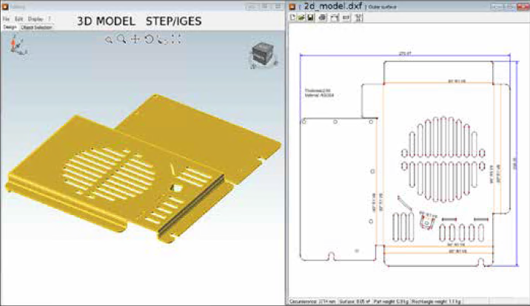Image resolution: width=530 pixels, height=306 pixels.
Task: Print the 2D drawing
Action: point(322,17)
